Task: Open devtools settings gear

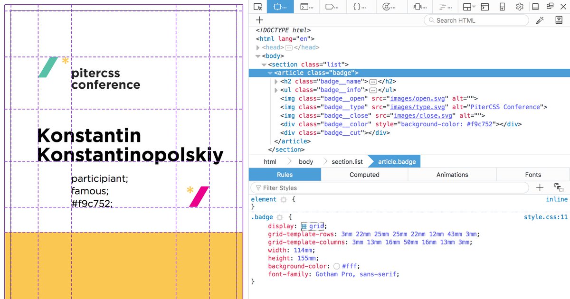Action: [x=520, y=7]
